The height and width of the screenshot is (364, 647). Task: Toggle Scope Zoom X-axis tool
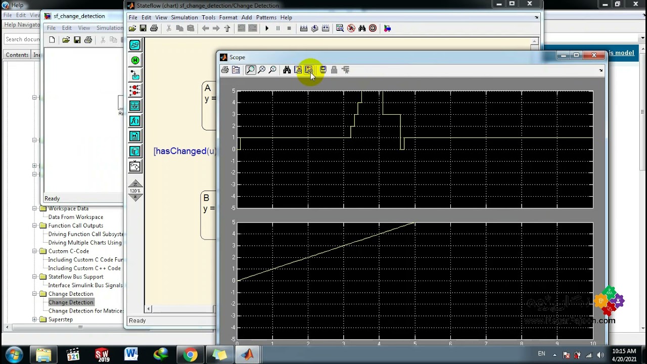pyautogui.click(x=262, y=70)
